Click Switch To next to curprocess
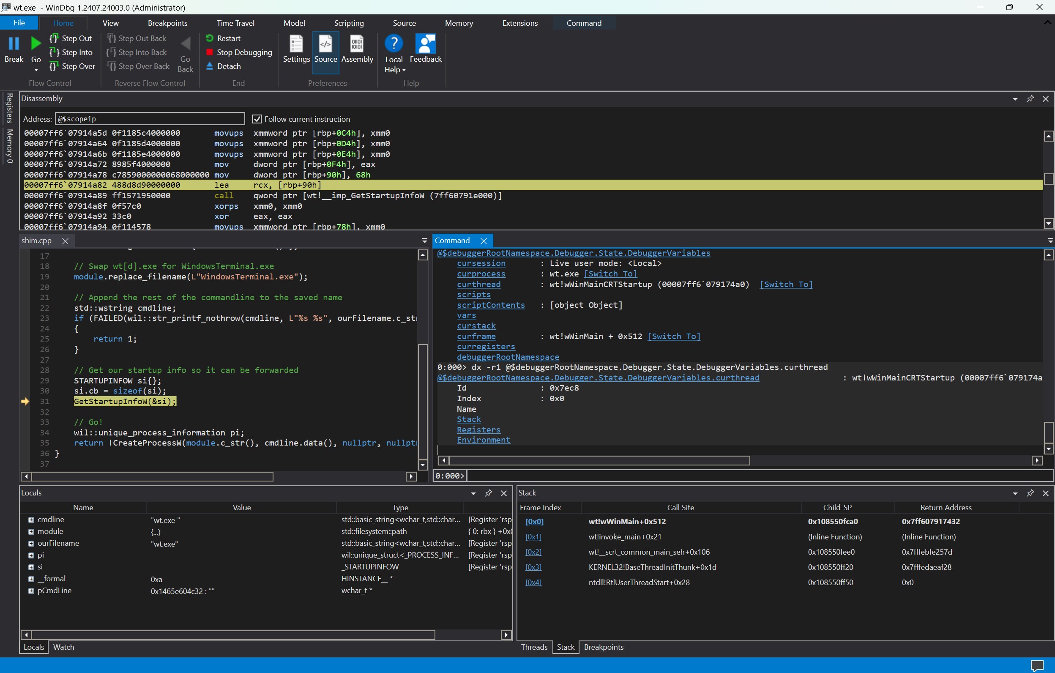 point(610,274)
